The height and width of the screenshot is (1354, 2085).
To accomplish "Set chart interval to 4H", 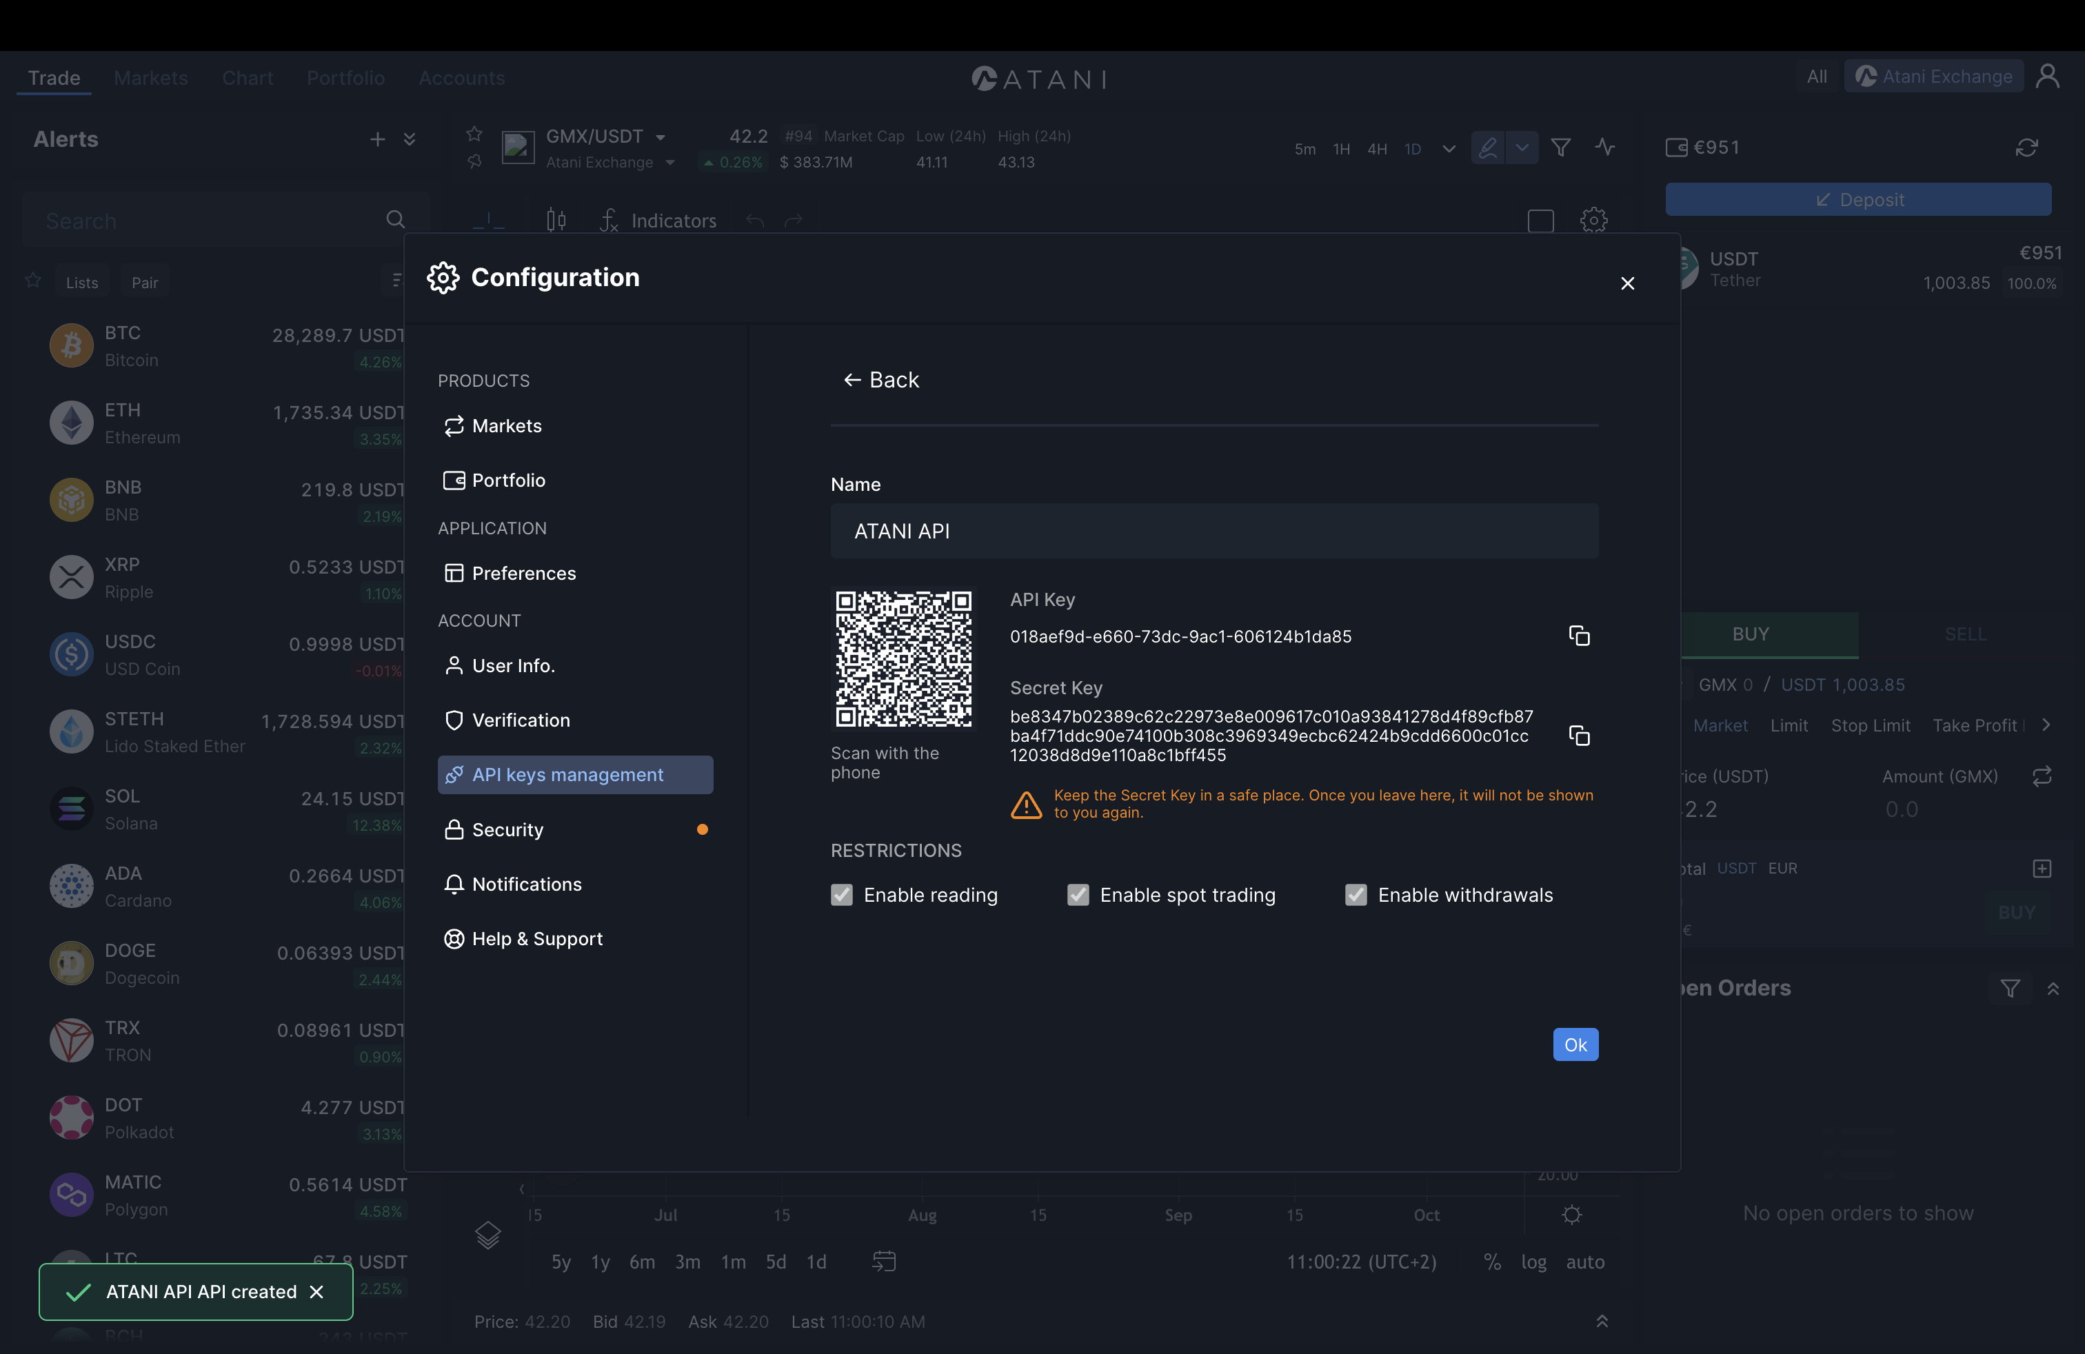I will [1377, 149].
